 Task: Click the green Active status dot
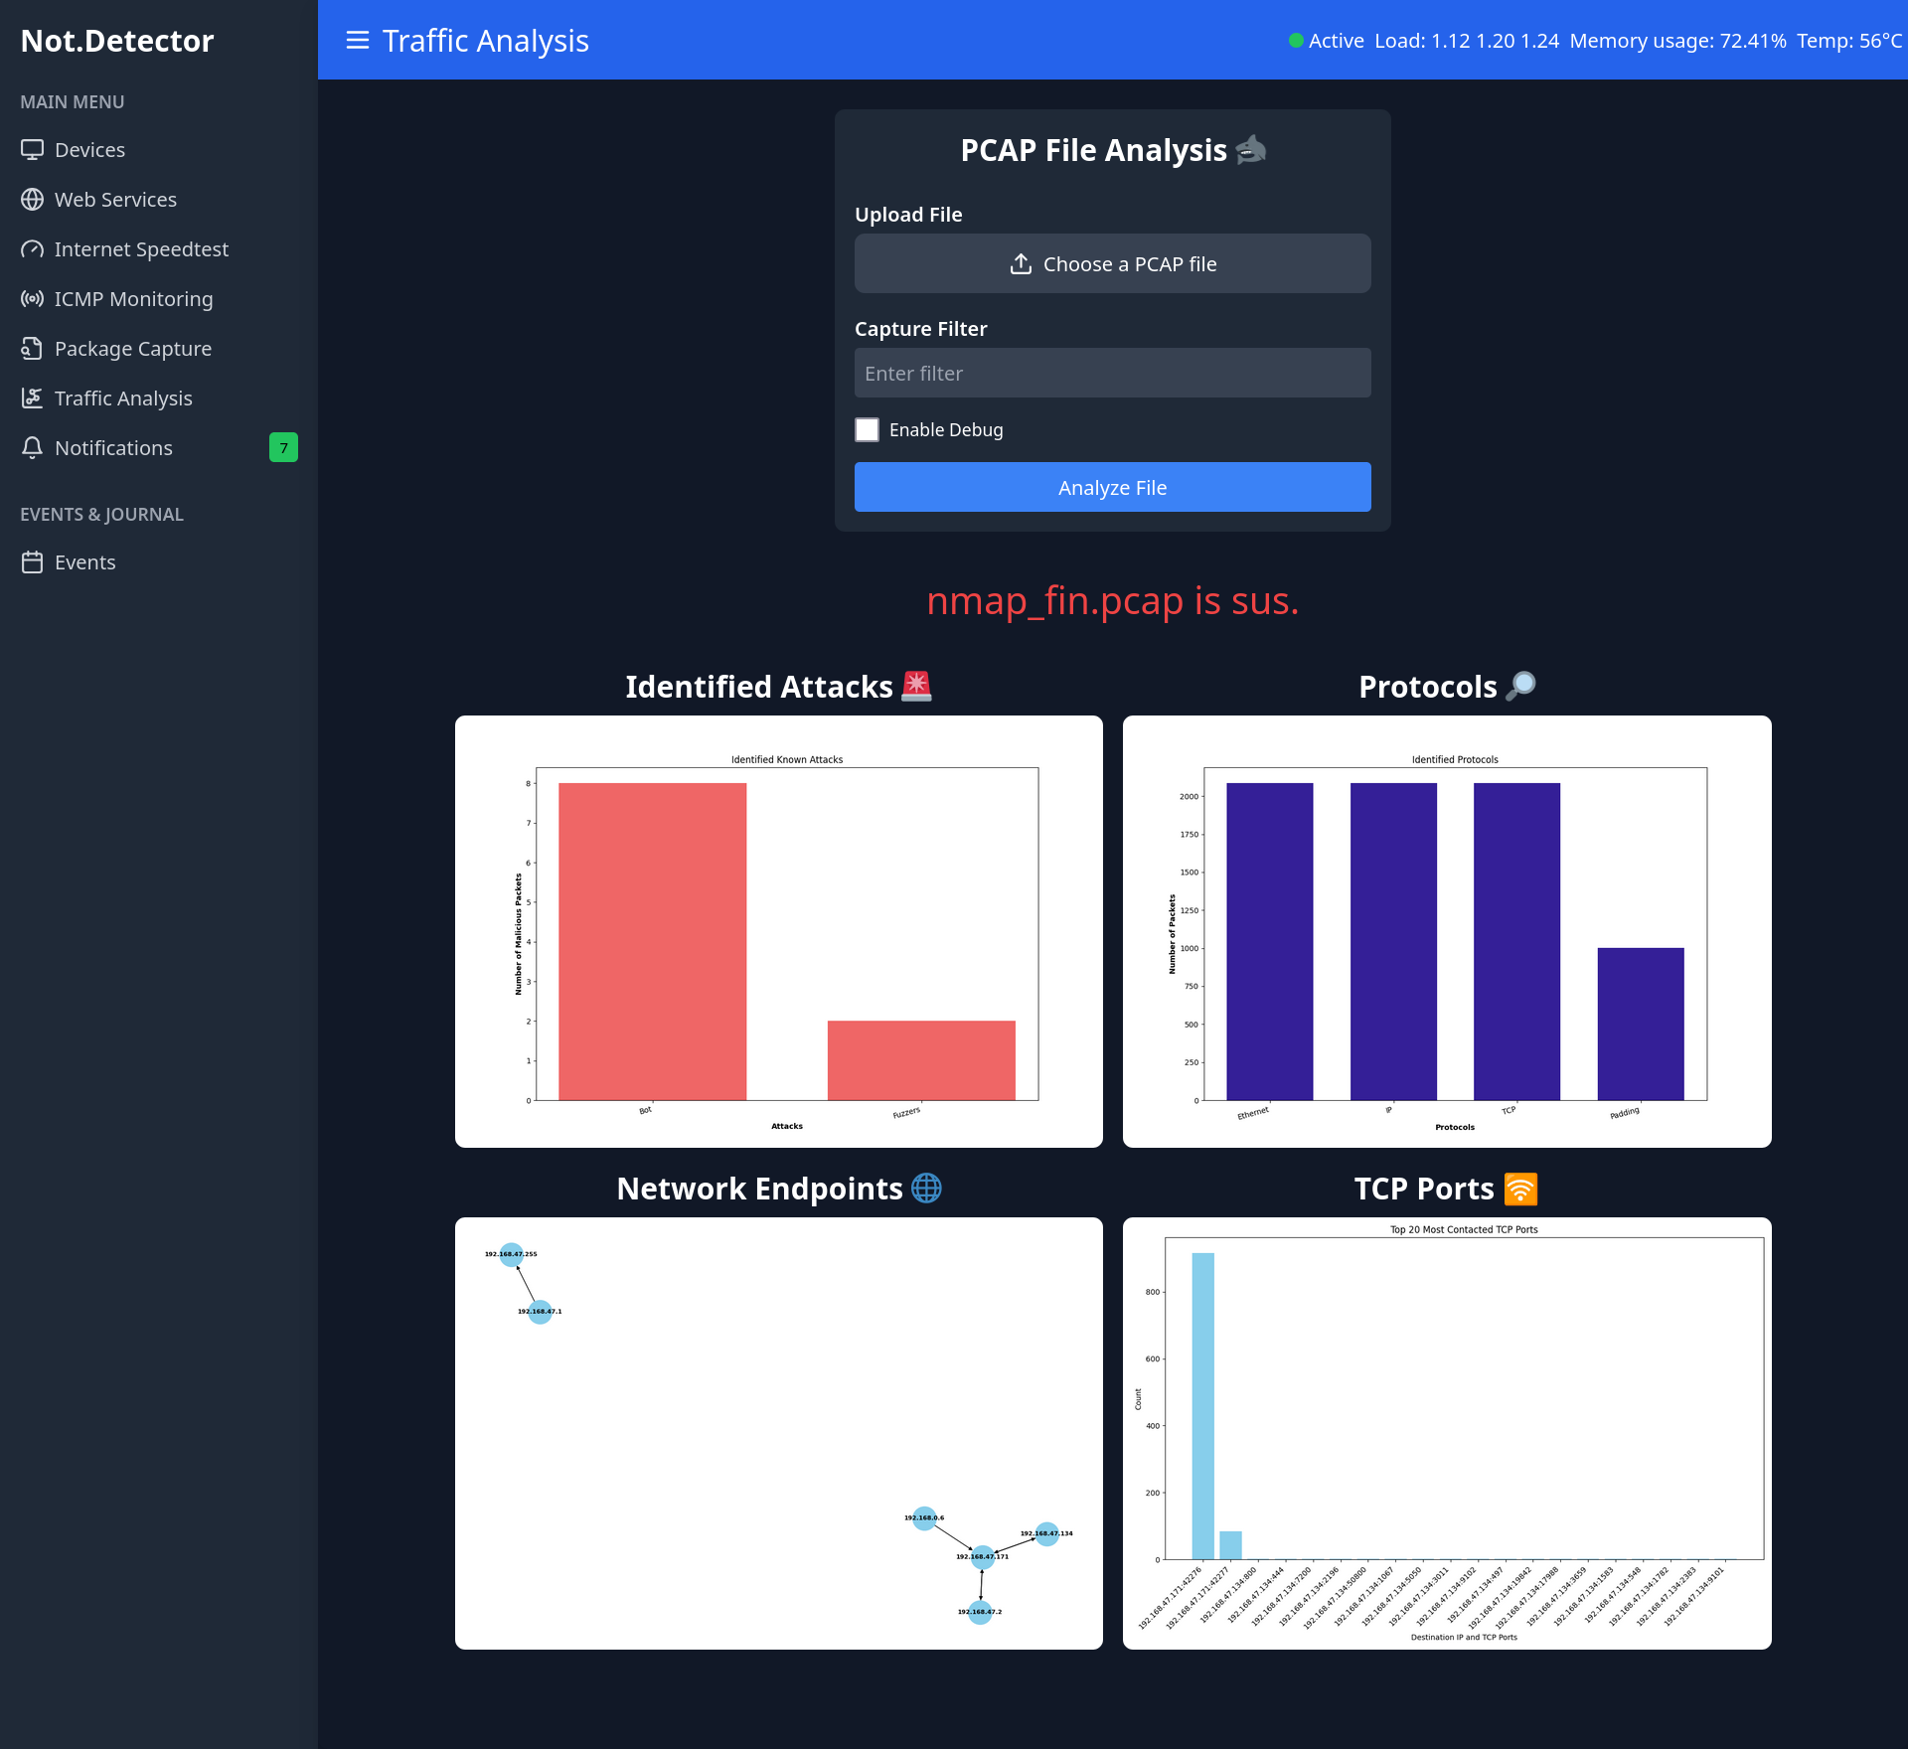[1296, 41]
